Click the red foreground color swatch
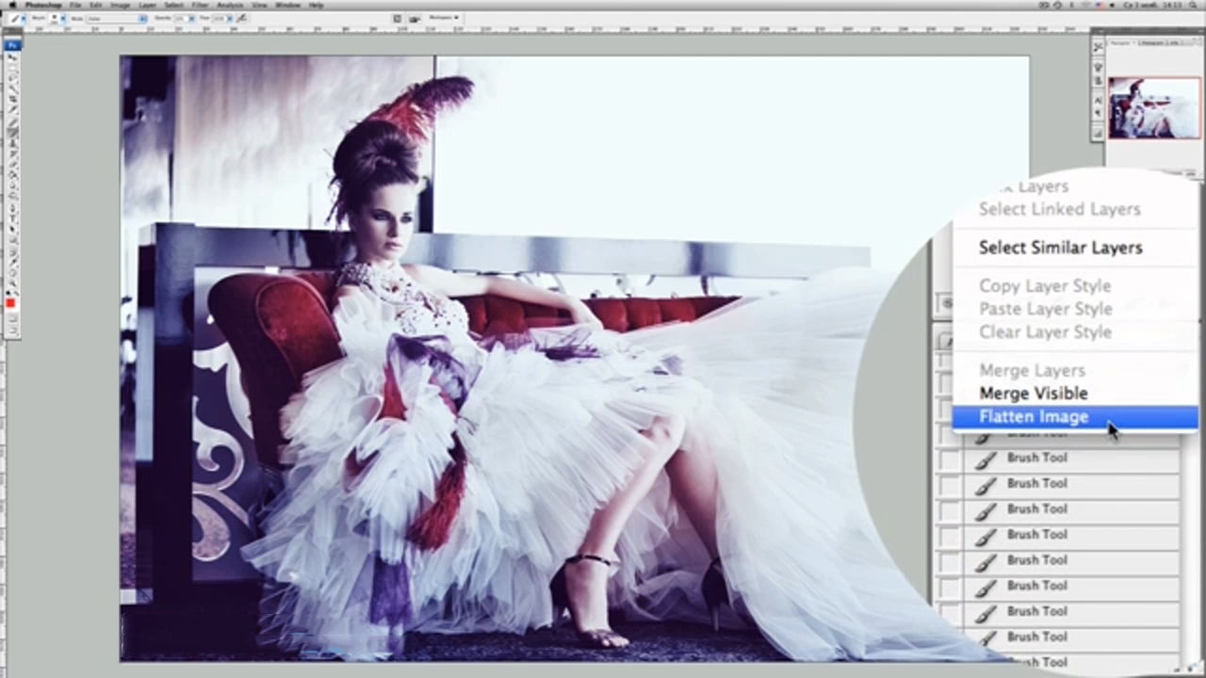1206x678 pixels. pos(10,303)
